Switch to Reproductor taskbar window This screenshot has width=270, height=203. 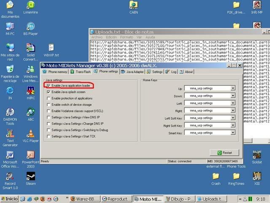coord(116,199)
